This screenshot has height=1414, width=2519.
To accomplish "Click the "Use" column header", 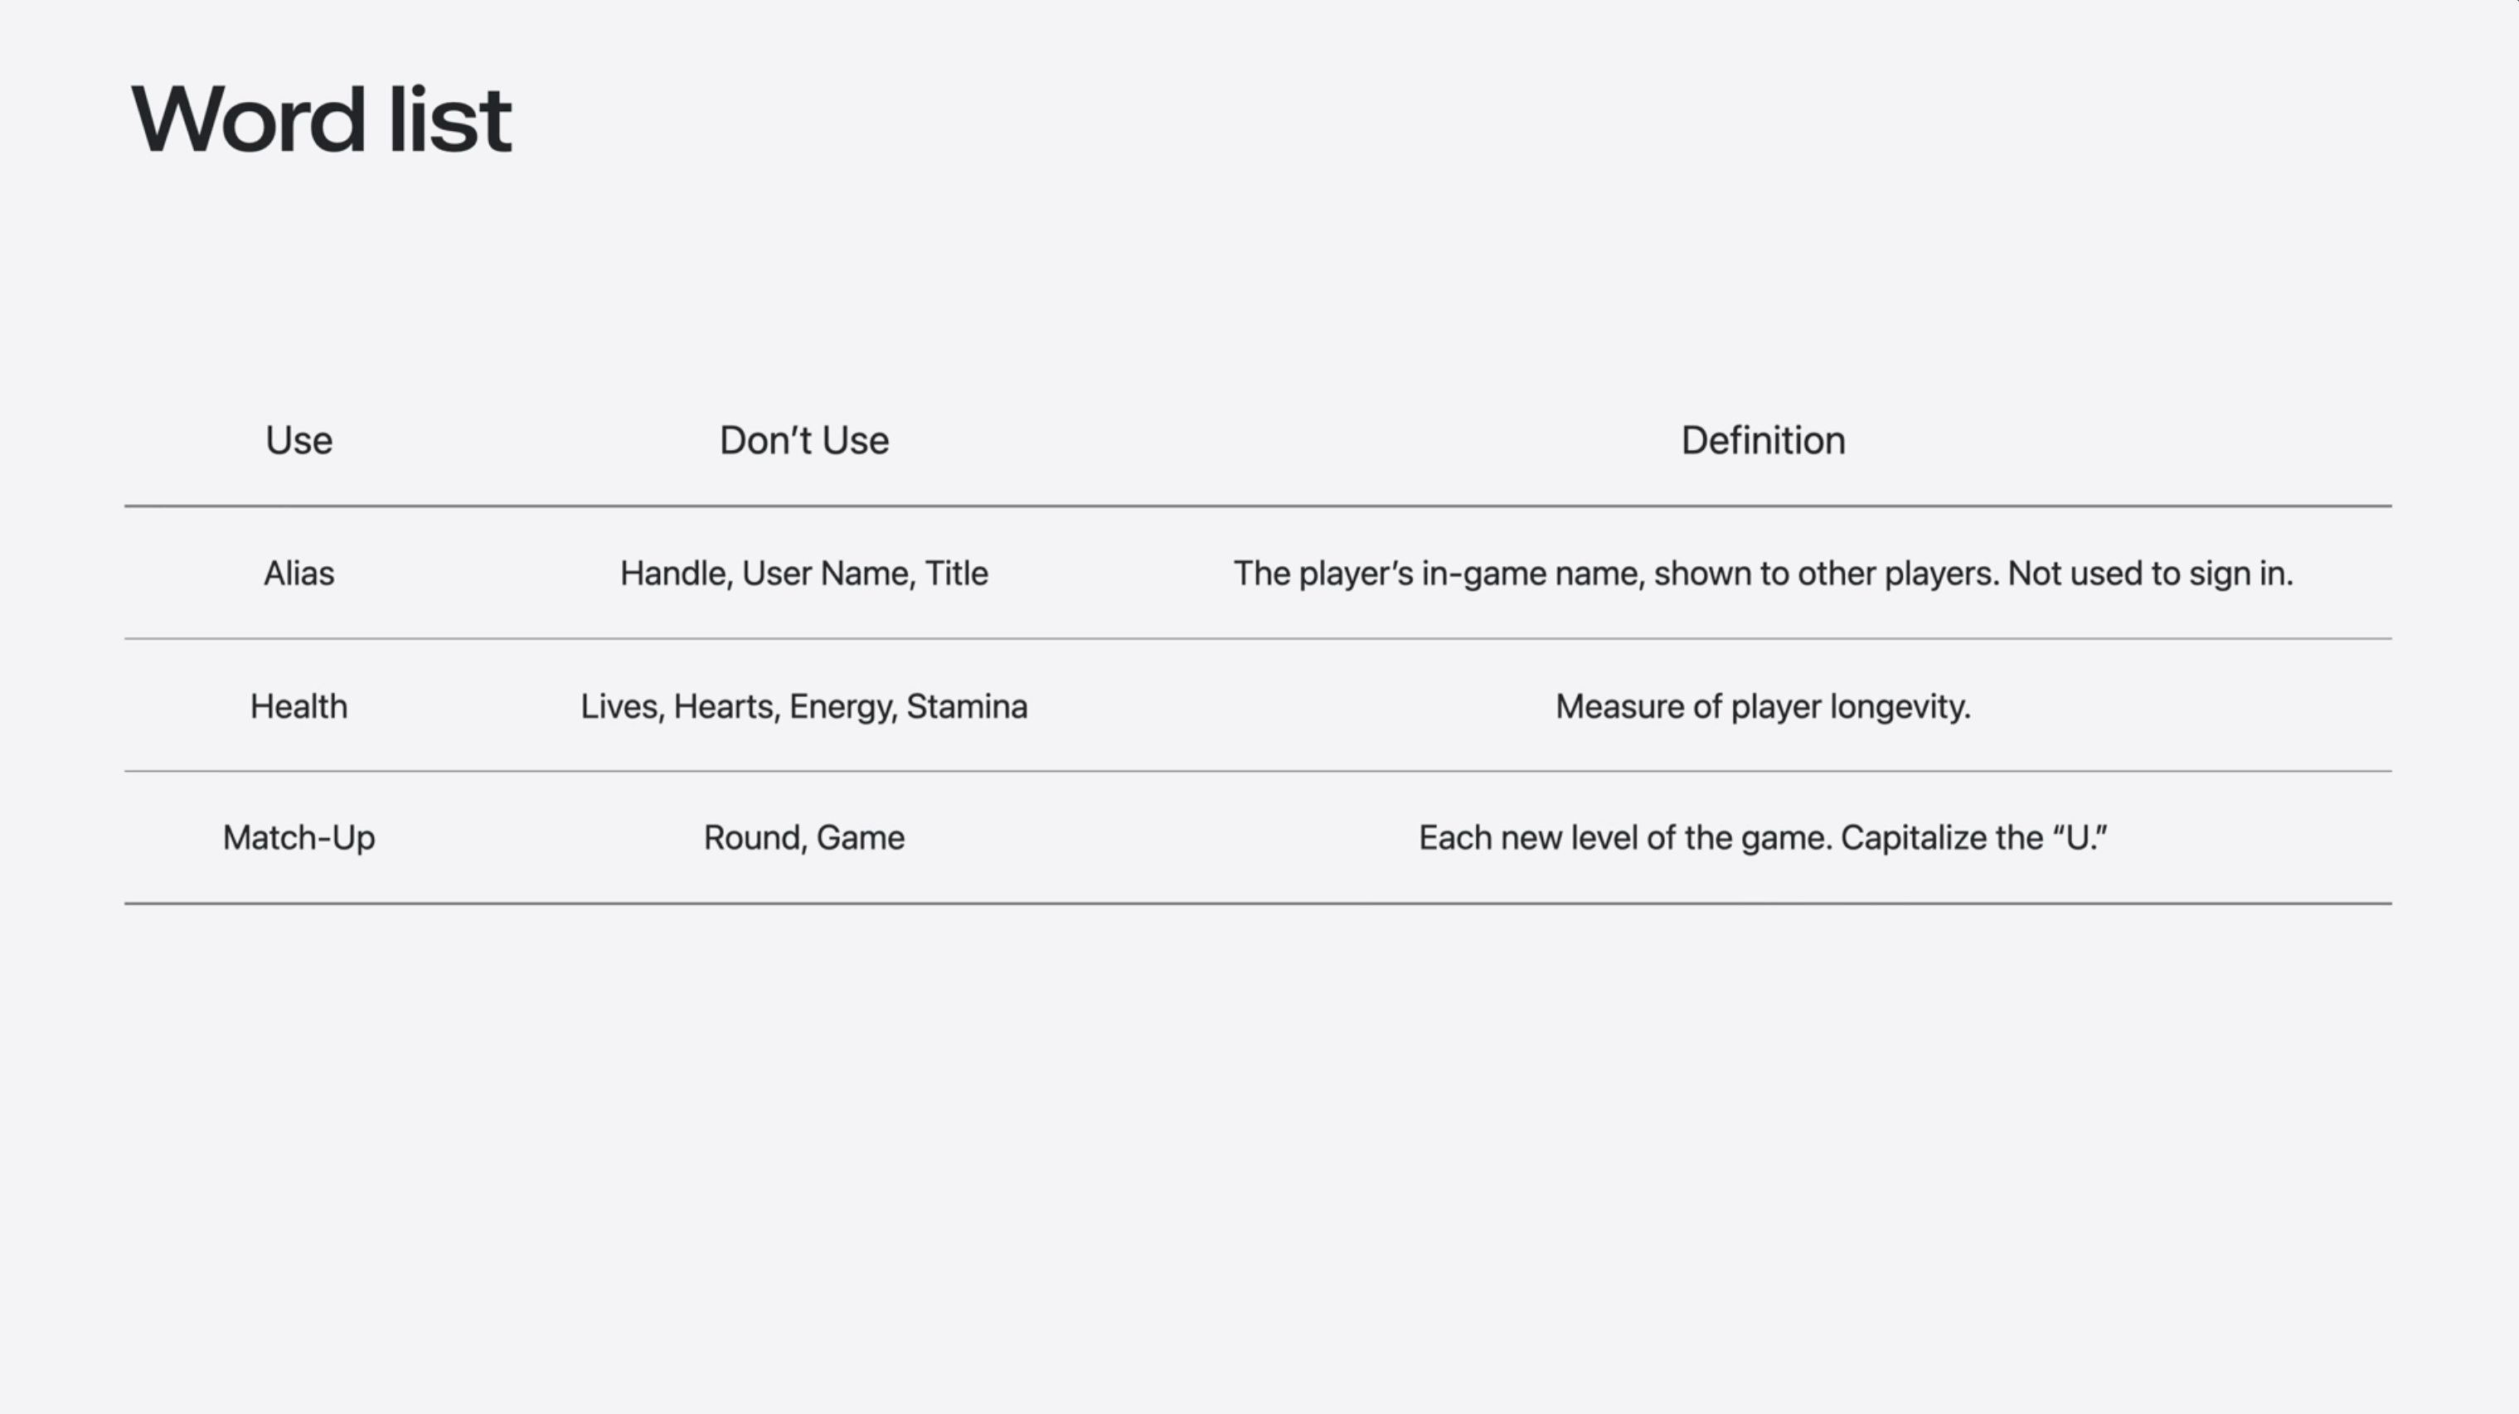I will click(299, 441).
